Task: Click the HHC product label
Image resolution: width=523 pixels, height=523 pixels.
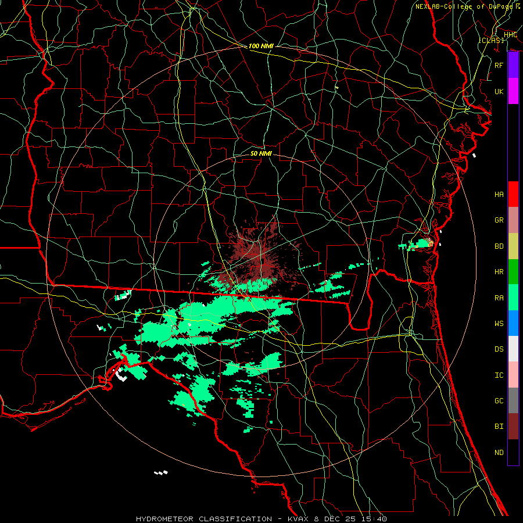Action: tap(510, 35)
